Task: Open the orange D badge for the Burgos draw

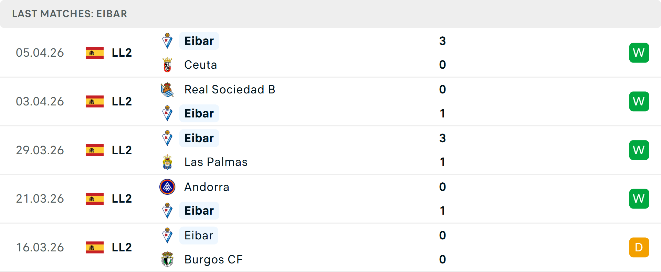Action: (639, 247)
